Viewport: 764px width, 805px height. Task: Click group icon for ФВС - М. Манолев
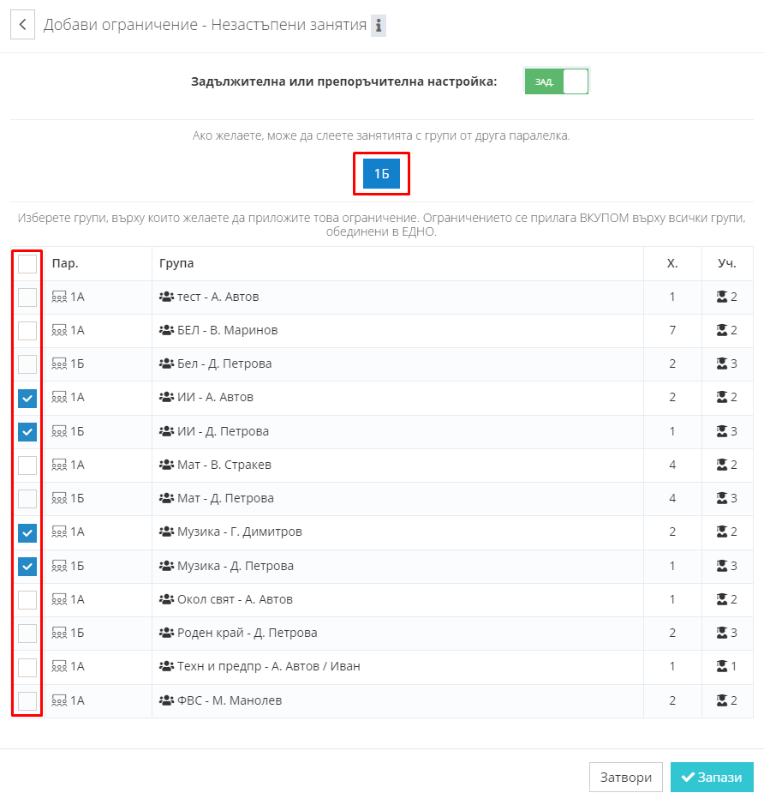pos(166,700)
